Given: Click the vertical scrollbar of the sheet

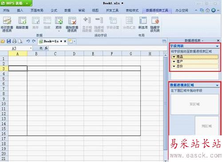Looking at the screenshot, I should [165, 103].
